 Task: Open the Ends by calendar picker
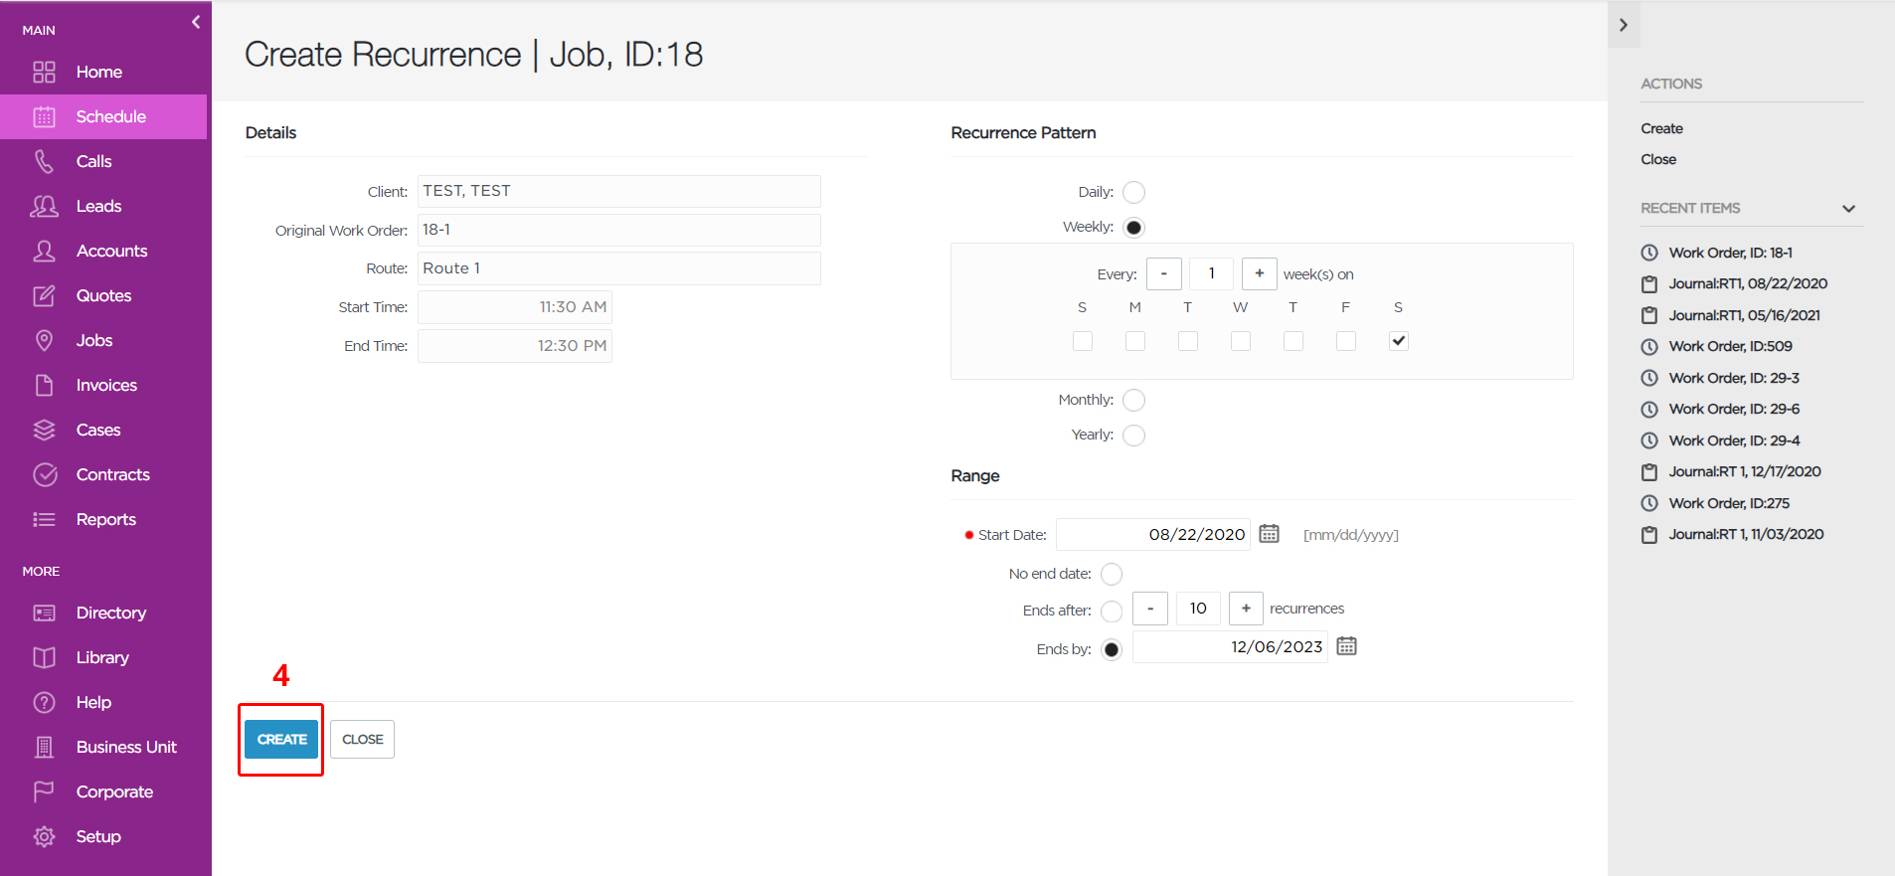(1346, 646)
